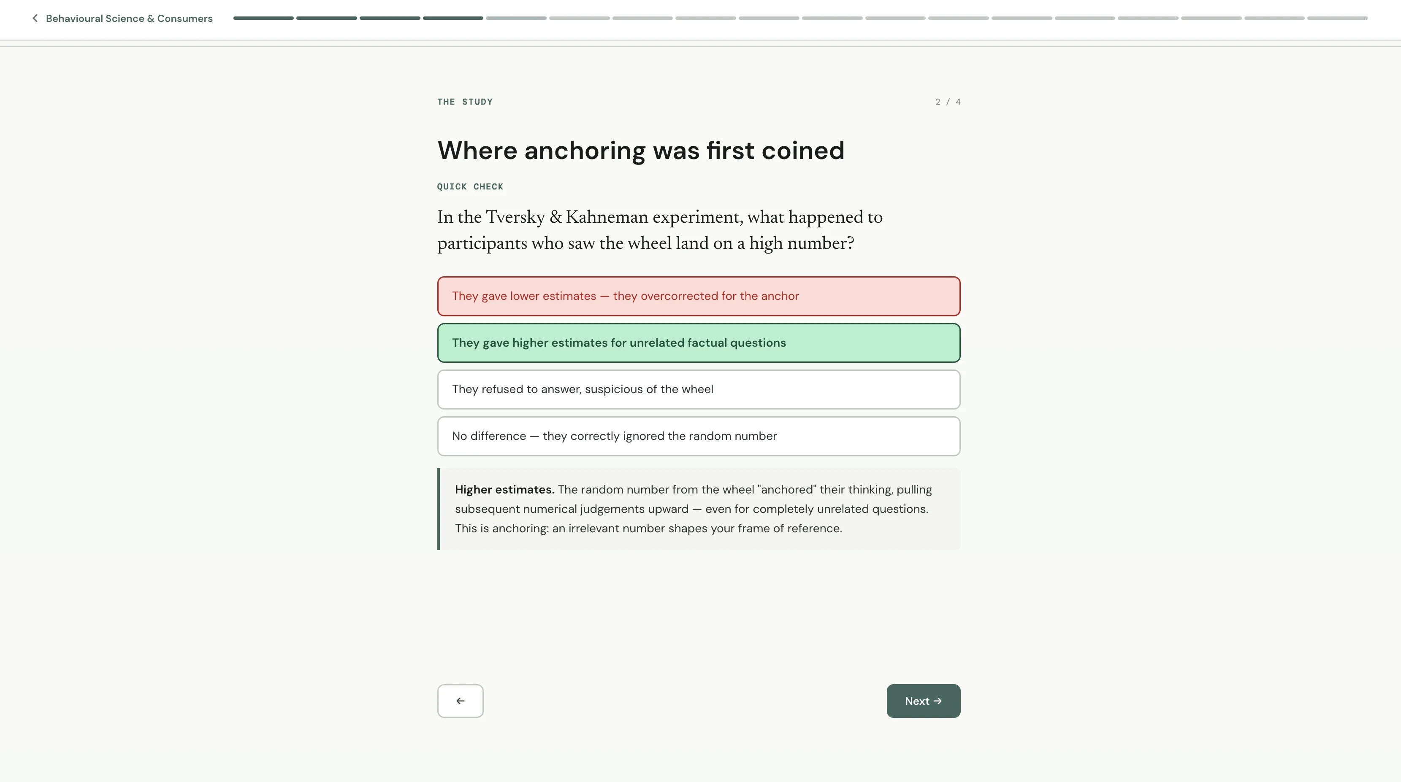Image resolution: width=1401 pixels, height=782 pixels.
Task: Select the answer about refusing to answer
Action: (x=698, y=389)
